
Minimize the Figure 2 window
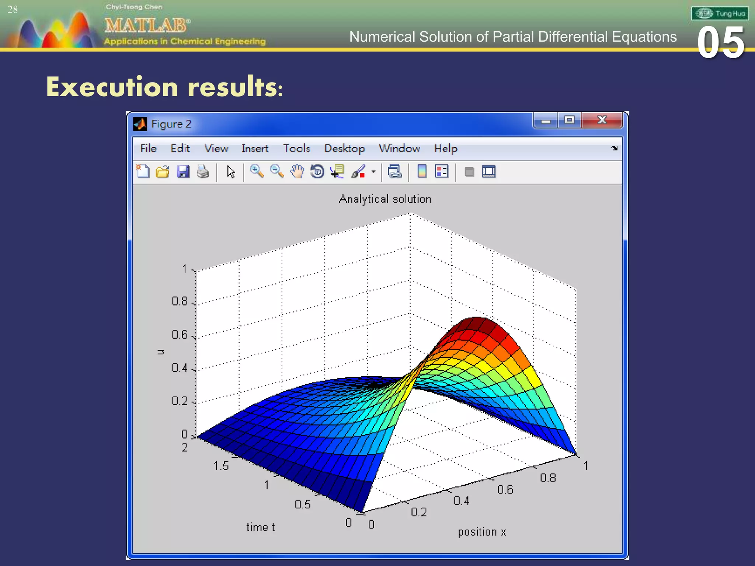[x=546, y=120]
